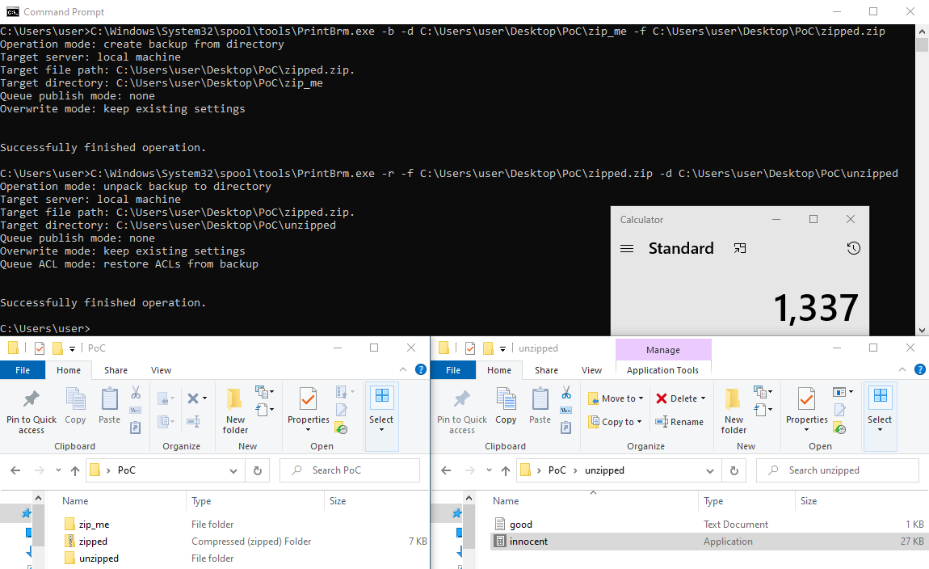Select unzipped folder in PoC window

pyautogui.click(x=99, y=558)
